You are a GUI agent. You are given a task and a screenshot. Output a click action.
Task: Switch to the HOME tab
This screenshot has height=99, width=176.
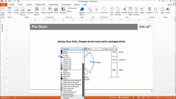coord(12,5)
